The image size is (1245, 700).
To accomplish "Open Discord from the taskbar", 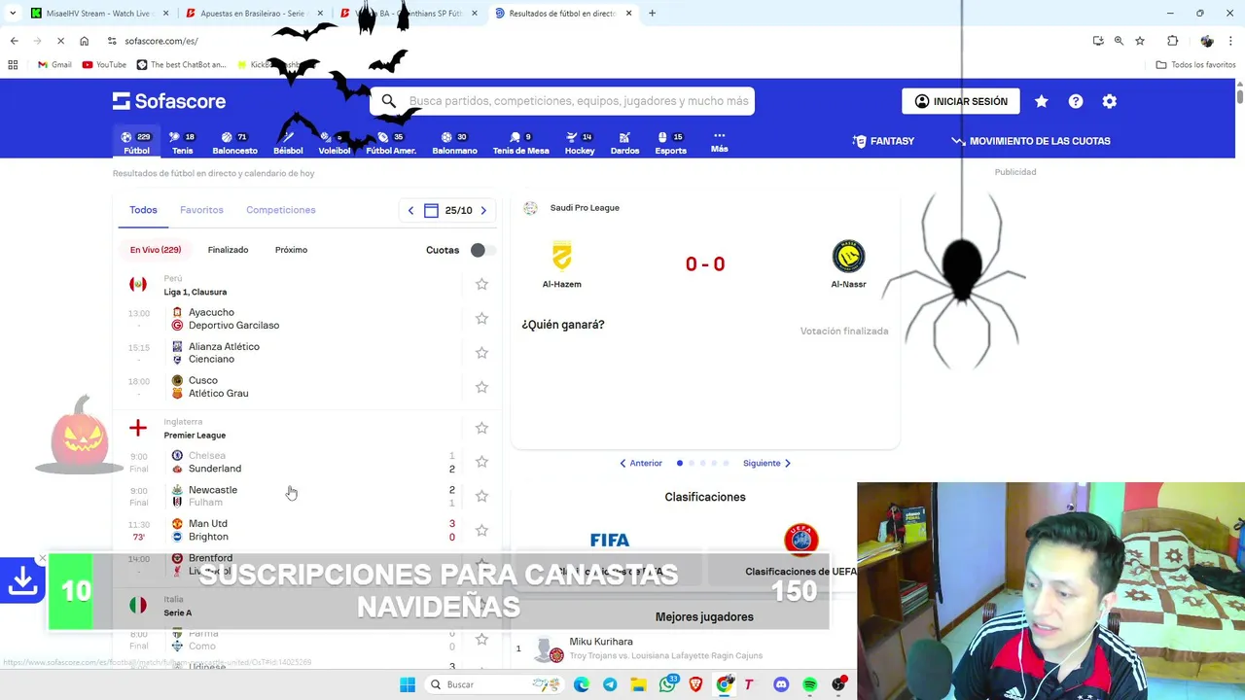I will [x=781, y=684].
